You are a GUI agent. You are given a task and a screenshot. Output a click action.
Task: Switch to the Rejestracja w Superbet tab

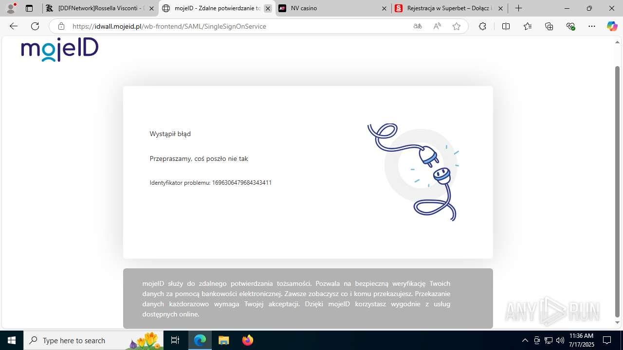[449, 8]
